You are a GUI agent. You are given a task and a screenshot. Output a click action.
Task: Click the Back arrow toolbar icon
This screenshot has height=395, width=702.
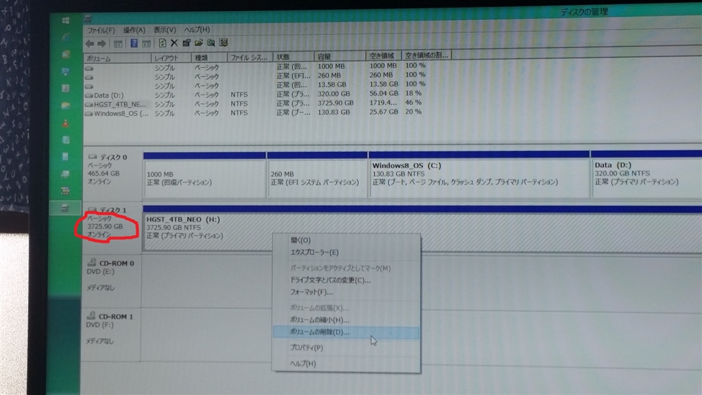(90, 43)
